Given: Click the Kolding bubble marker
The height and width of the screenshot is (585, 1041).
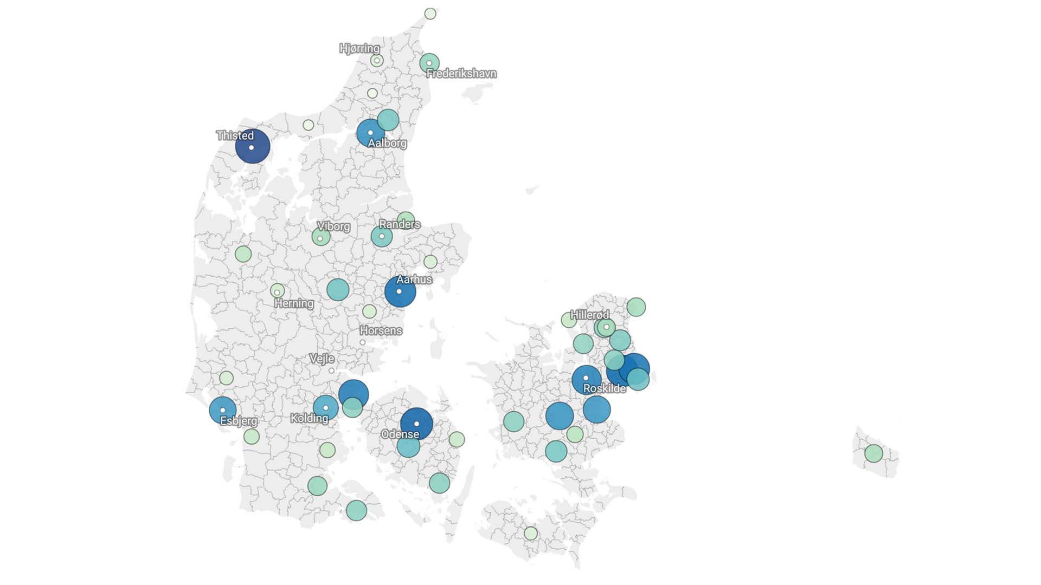Looking at the screenshot, I should pos(325,408).
